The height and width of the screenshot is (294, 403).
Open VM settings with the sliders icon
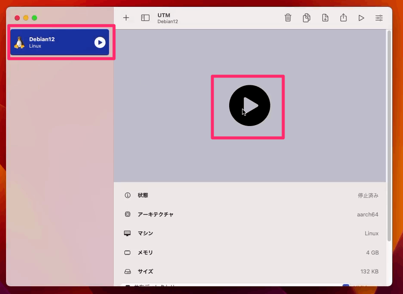(379, 18)
